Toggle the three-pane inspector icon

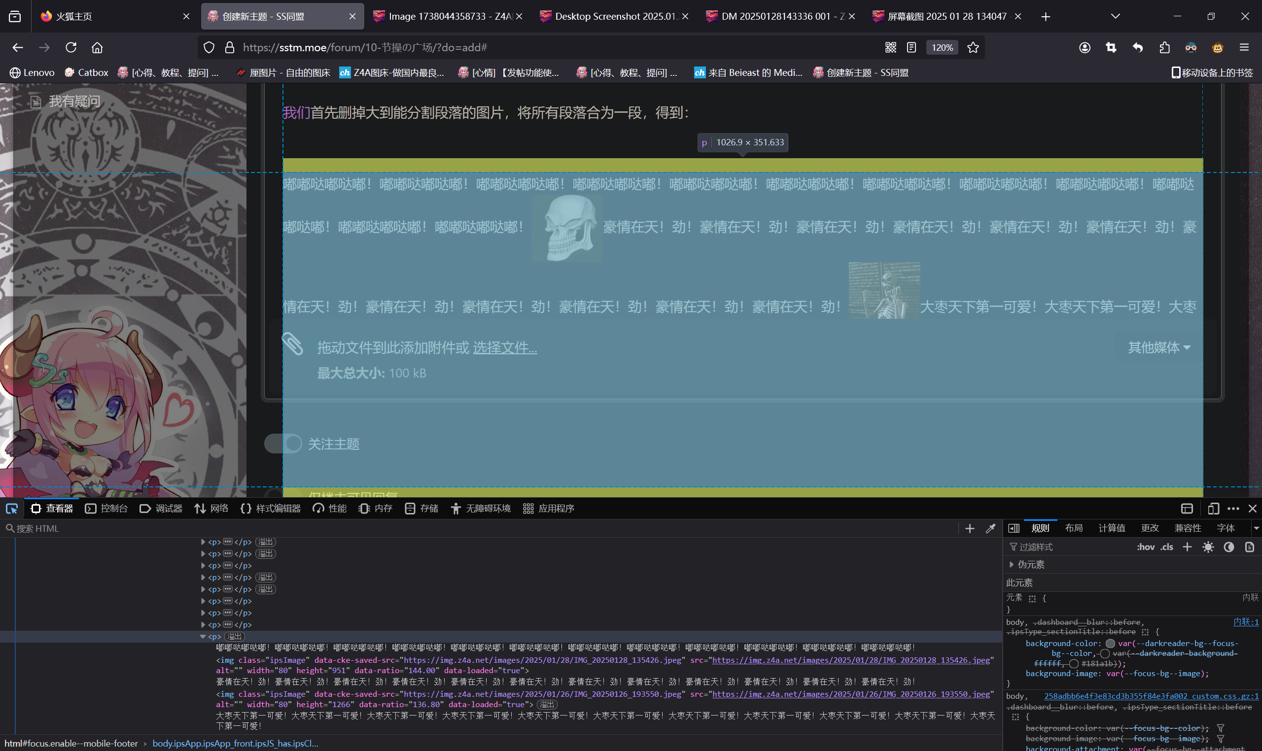tap(1014, 528)
